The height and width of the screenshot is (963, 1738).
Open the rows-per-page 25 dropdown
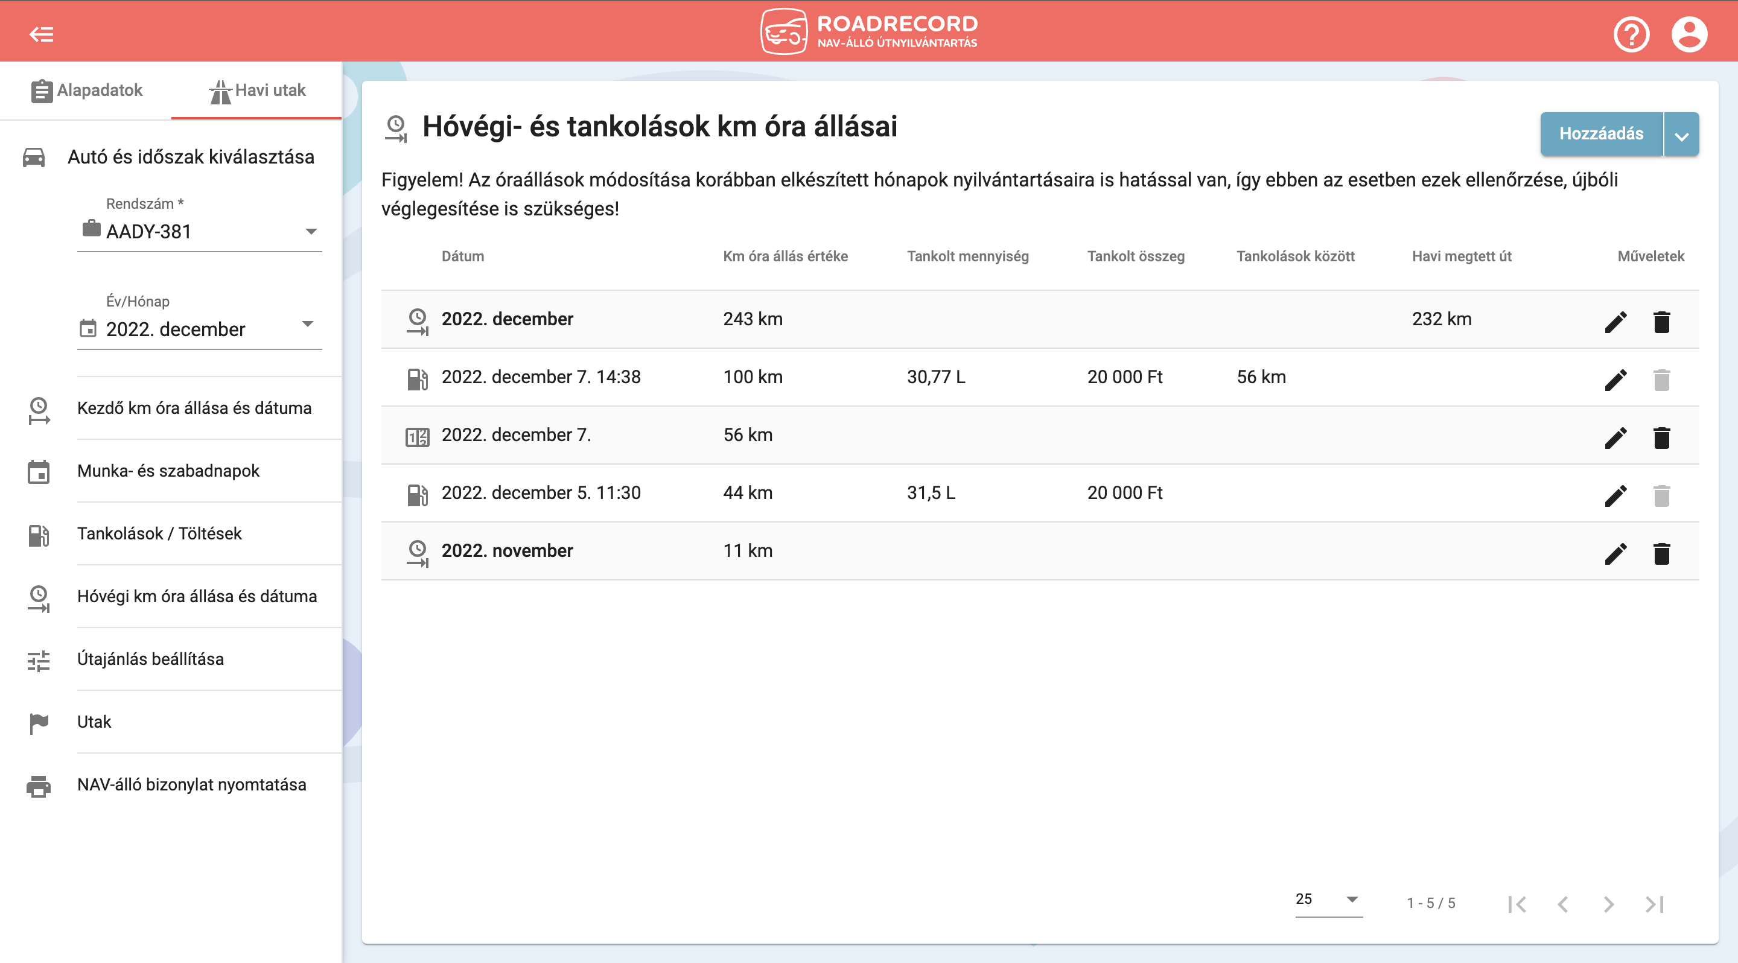[1328, 900]
